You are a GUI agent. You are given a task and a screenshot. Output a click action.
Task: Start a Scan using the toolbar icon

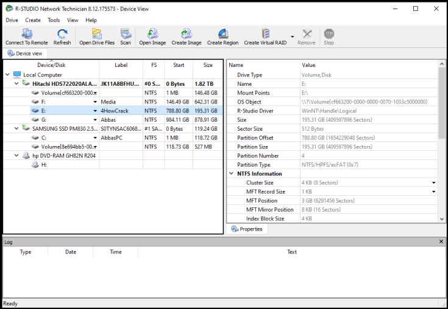point(126,34)
